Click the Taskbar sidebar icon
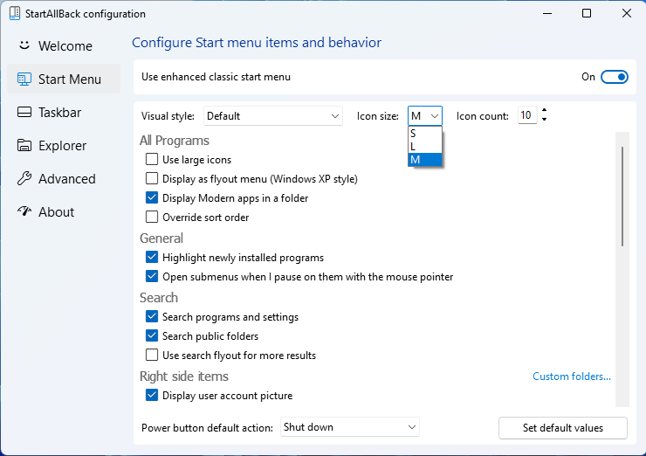 coord(24,112)
